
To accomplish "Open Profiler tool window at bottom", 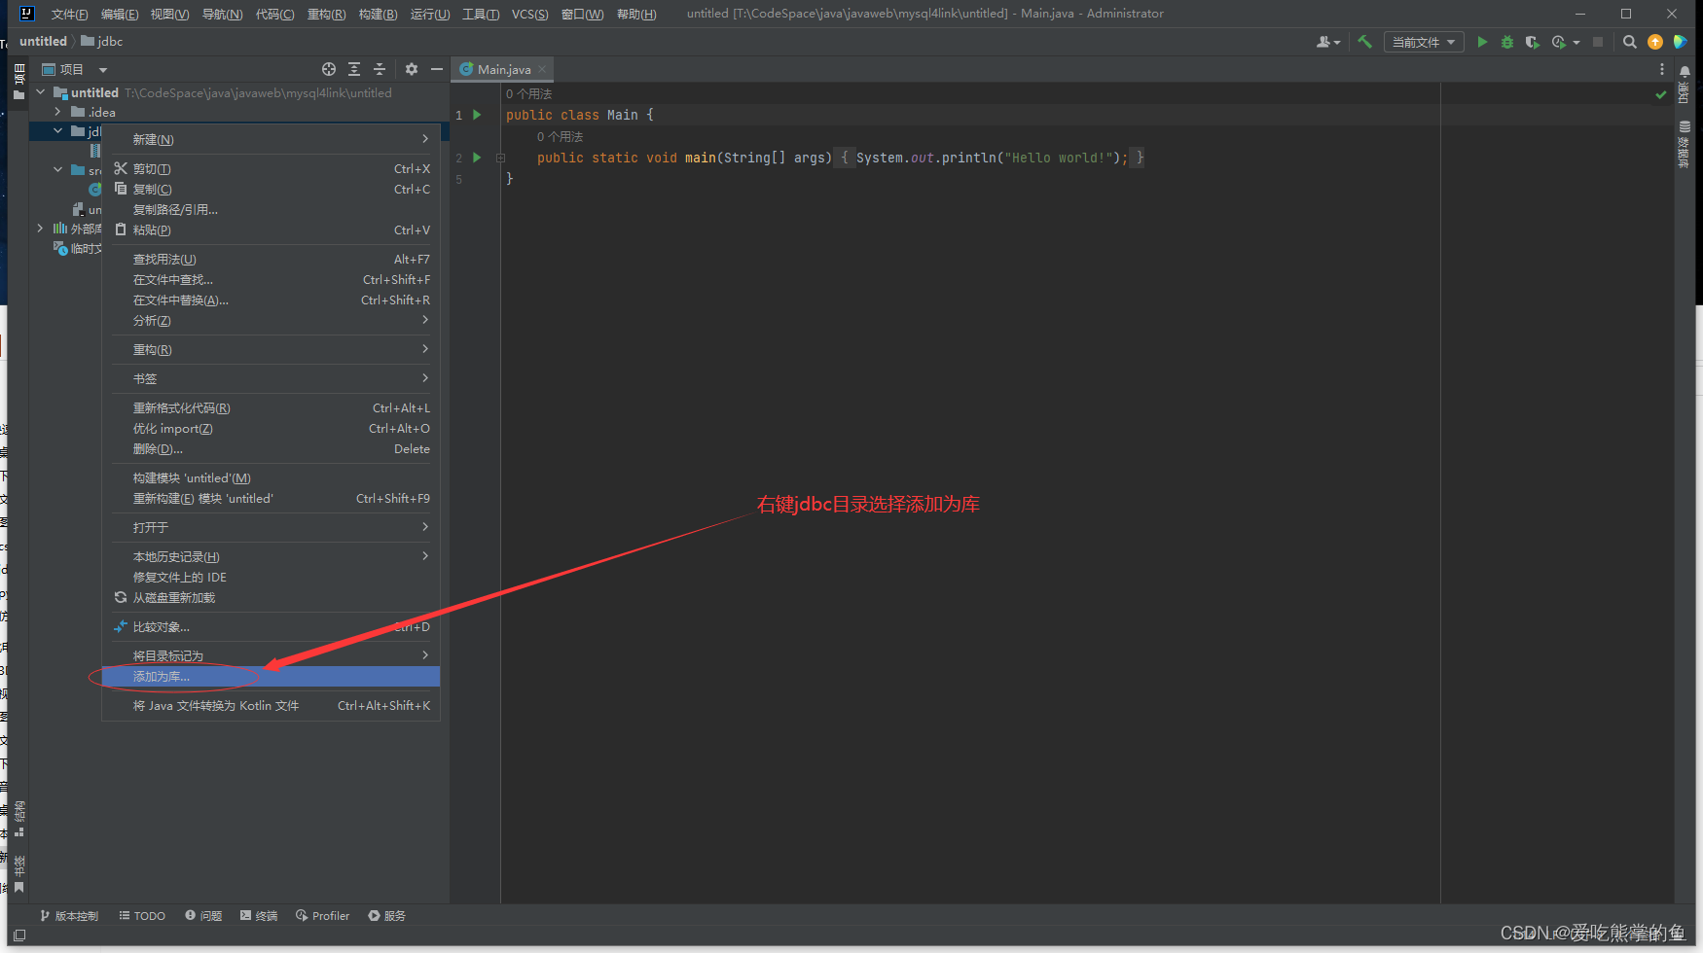I will (322, 916).
